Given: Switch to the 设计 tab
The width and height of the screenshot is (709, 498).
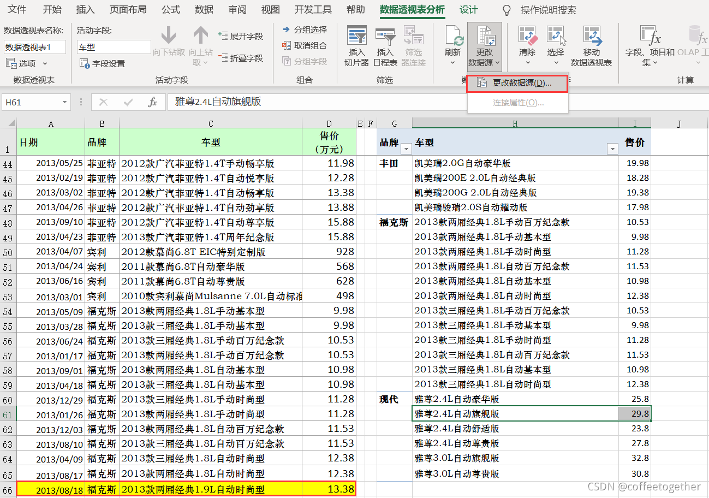Looking at the screenshot, I should tap(468, 10).
